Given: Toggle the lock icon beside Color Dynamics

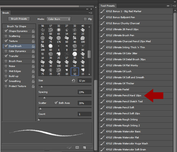Looking at the screenshot, I should point(33,51).
